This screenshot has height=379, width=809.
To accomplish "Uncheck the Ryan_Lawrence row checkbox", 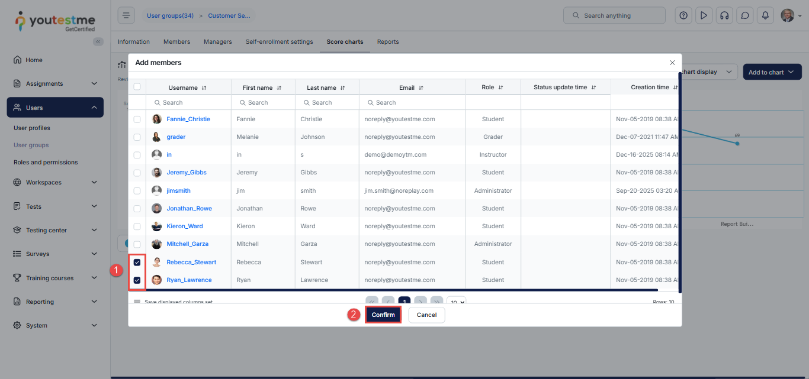I will 137,280.
